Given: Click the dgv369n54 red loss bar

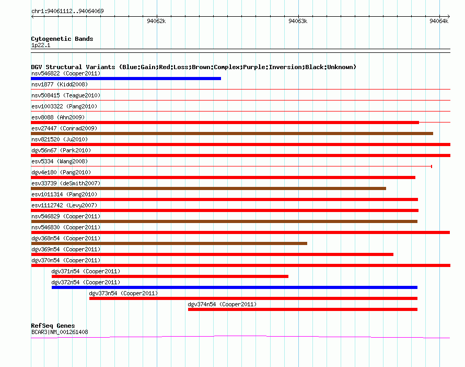Looking at the screenshot, I should [x=212, y=254].
